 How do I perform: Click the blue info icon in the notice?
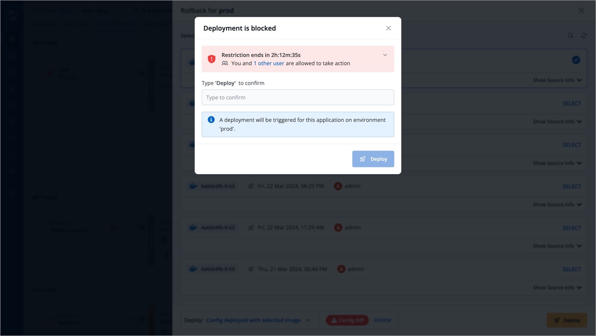tap(211, 120)
